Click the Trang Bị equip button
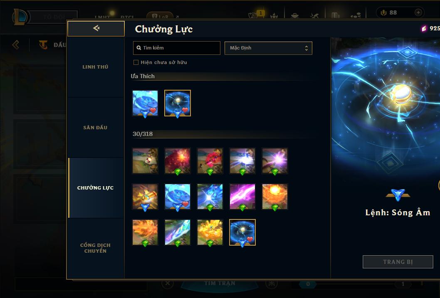This screenshot has width=440, height=298. pos(398,262)
